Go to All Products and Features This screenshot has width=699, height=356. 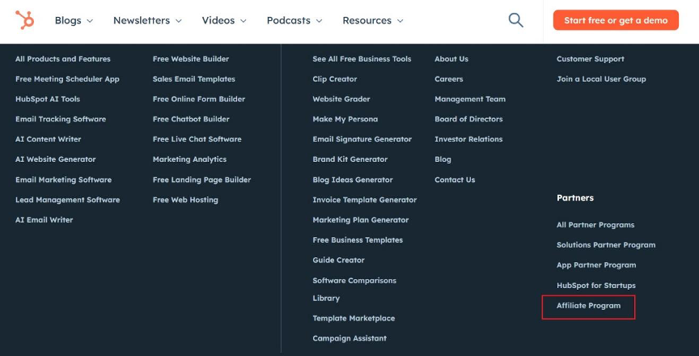[63, 59]
